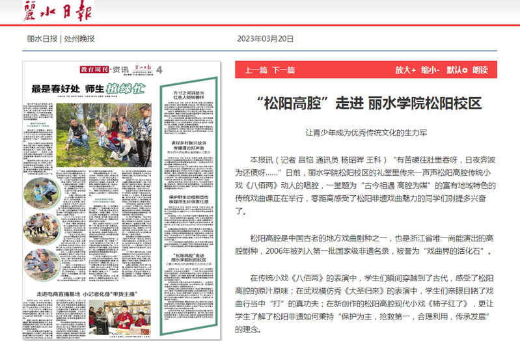This screenshot has width=520, height=341.
Task: Switch to 处州晚报 edition
Action: [79, 38]
